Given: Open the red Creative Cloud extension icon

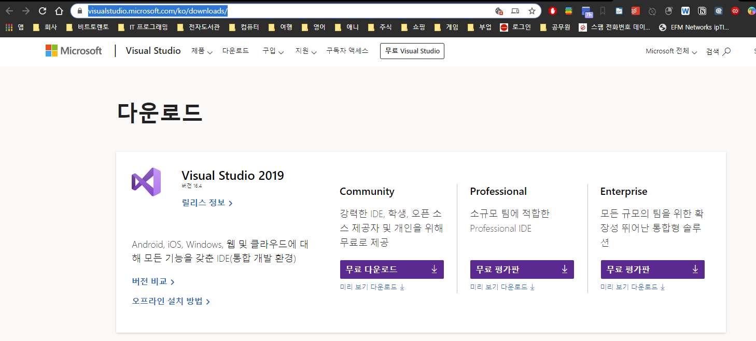Looking at the screenshot, I should [735, 10].
